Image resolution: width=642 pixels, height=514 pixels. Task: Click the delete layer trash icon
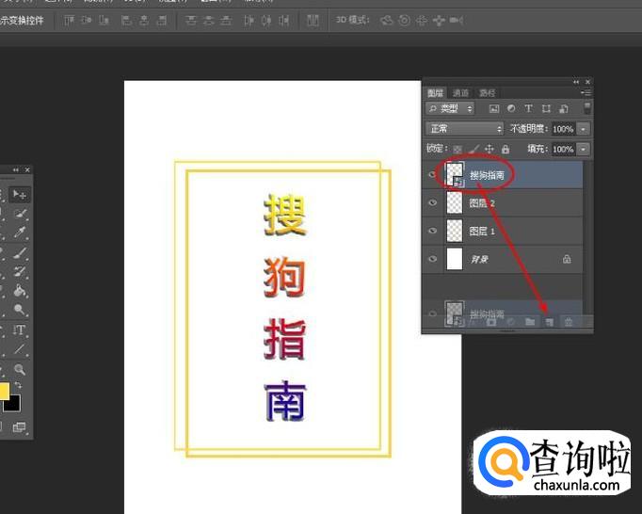(x=569, y=322)
